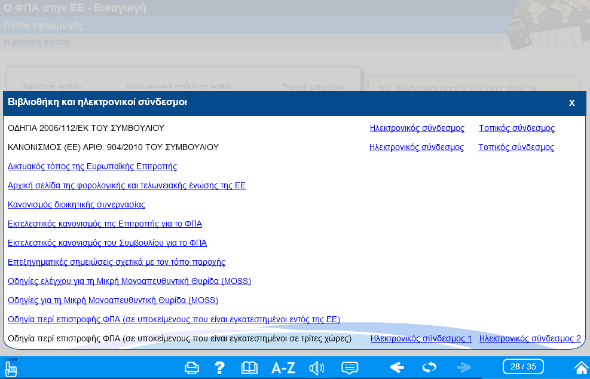This screenshot has height=379, width=590.
Task: Return to the home screen icon
Action: click(x=582, y=367)
